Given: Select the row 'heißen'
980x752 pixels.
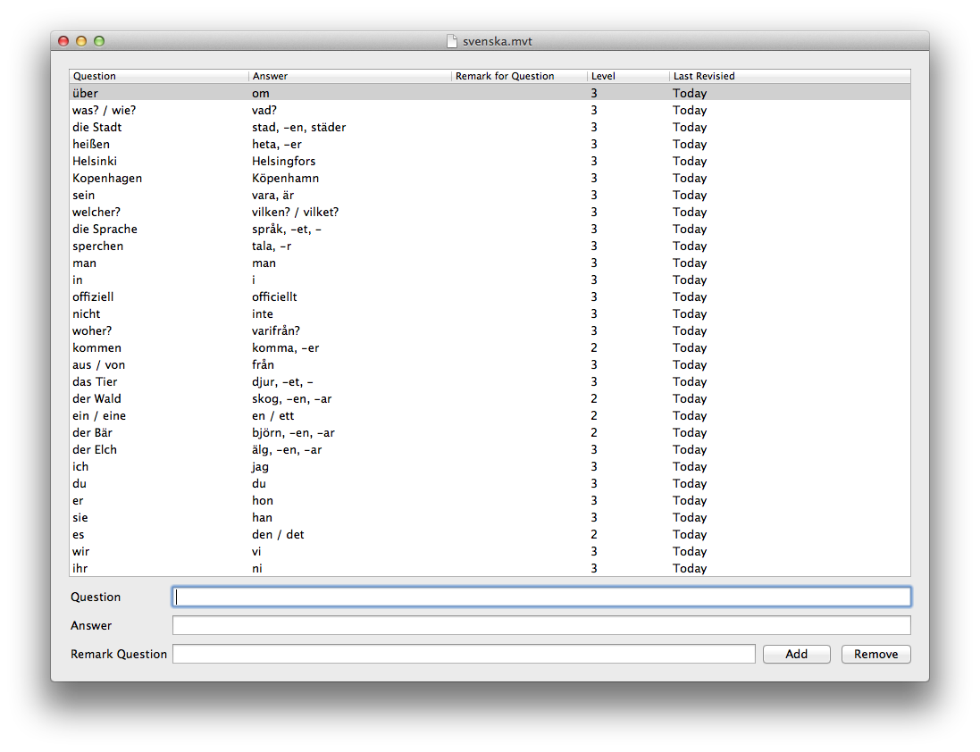Looking at the screenshot, I should coord(490,144).
